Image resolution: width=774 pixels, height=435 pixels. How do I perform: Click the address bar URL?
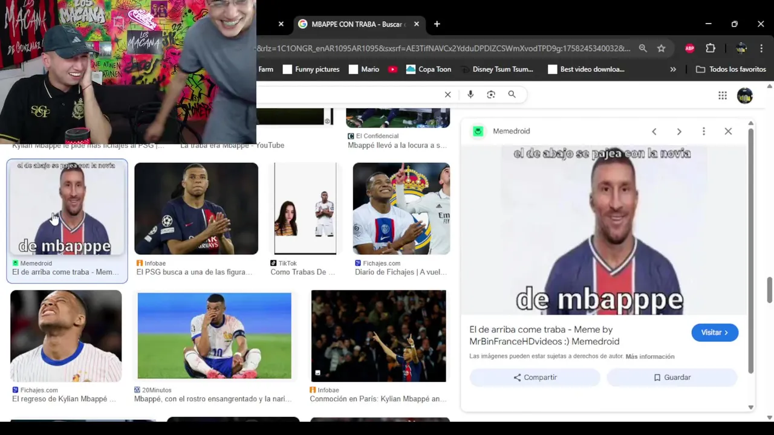point(443,48)
